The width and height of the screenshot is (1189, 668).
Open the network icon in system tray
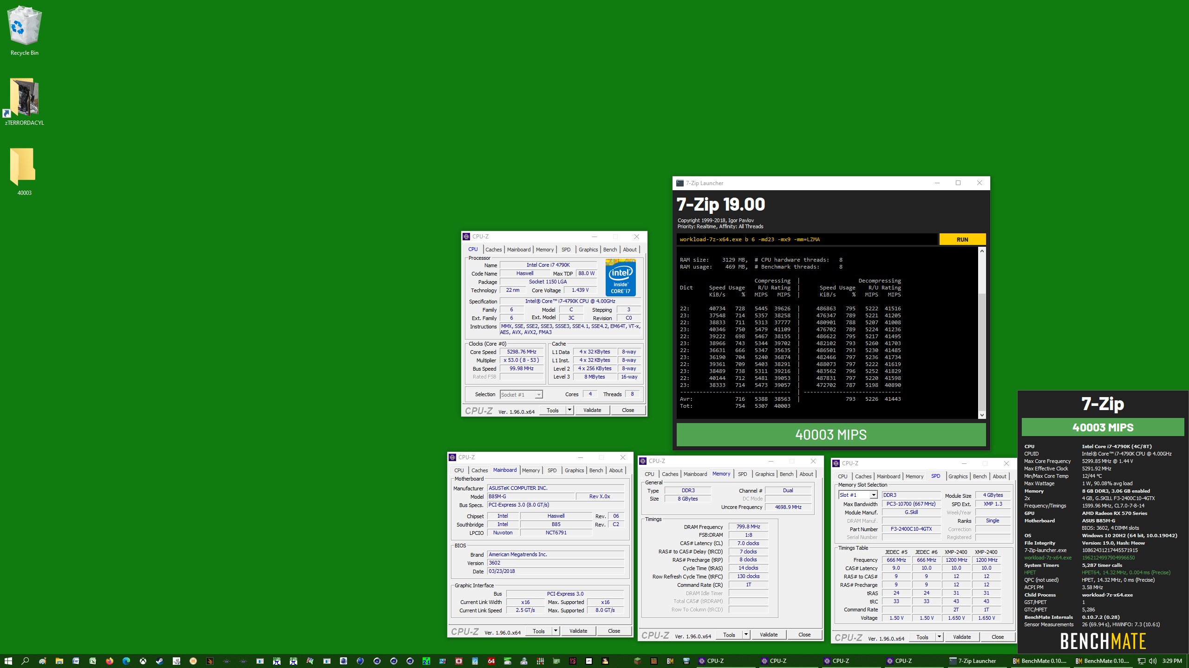[x=1141, y=661]
